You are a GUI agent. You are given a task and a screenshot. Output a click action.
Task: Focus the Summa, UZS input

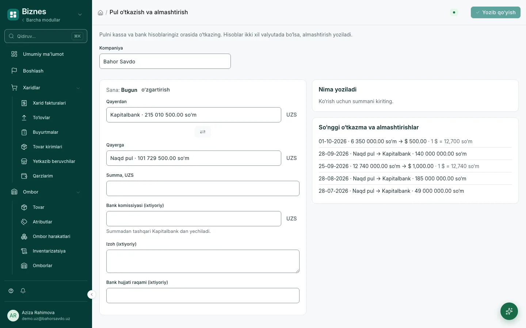[x=203, y=188]
